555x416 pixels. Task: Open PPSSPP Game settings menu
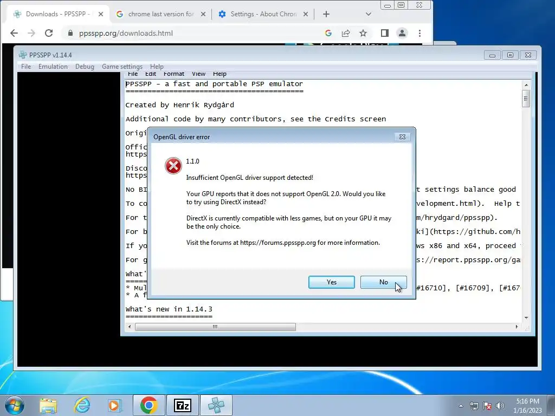pyautogui.click(x=122, y=67)
